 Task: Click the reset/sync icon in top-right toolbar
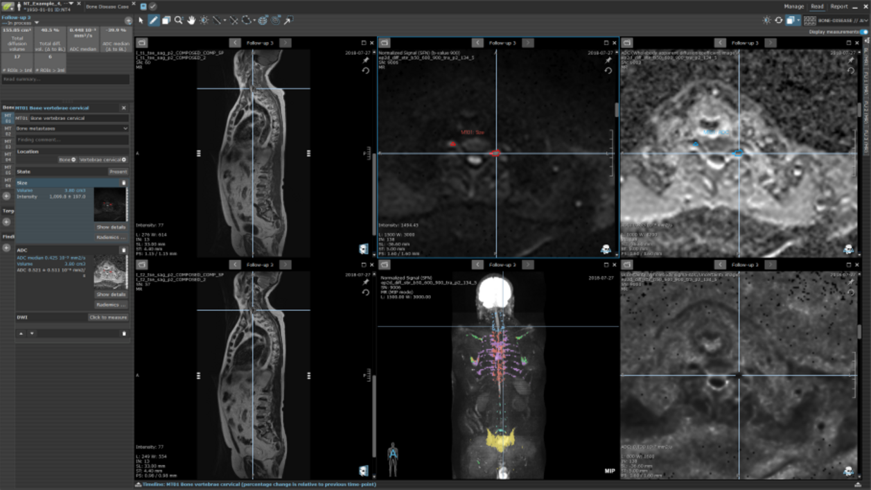[x=779, y=21]
